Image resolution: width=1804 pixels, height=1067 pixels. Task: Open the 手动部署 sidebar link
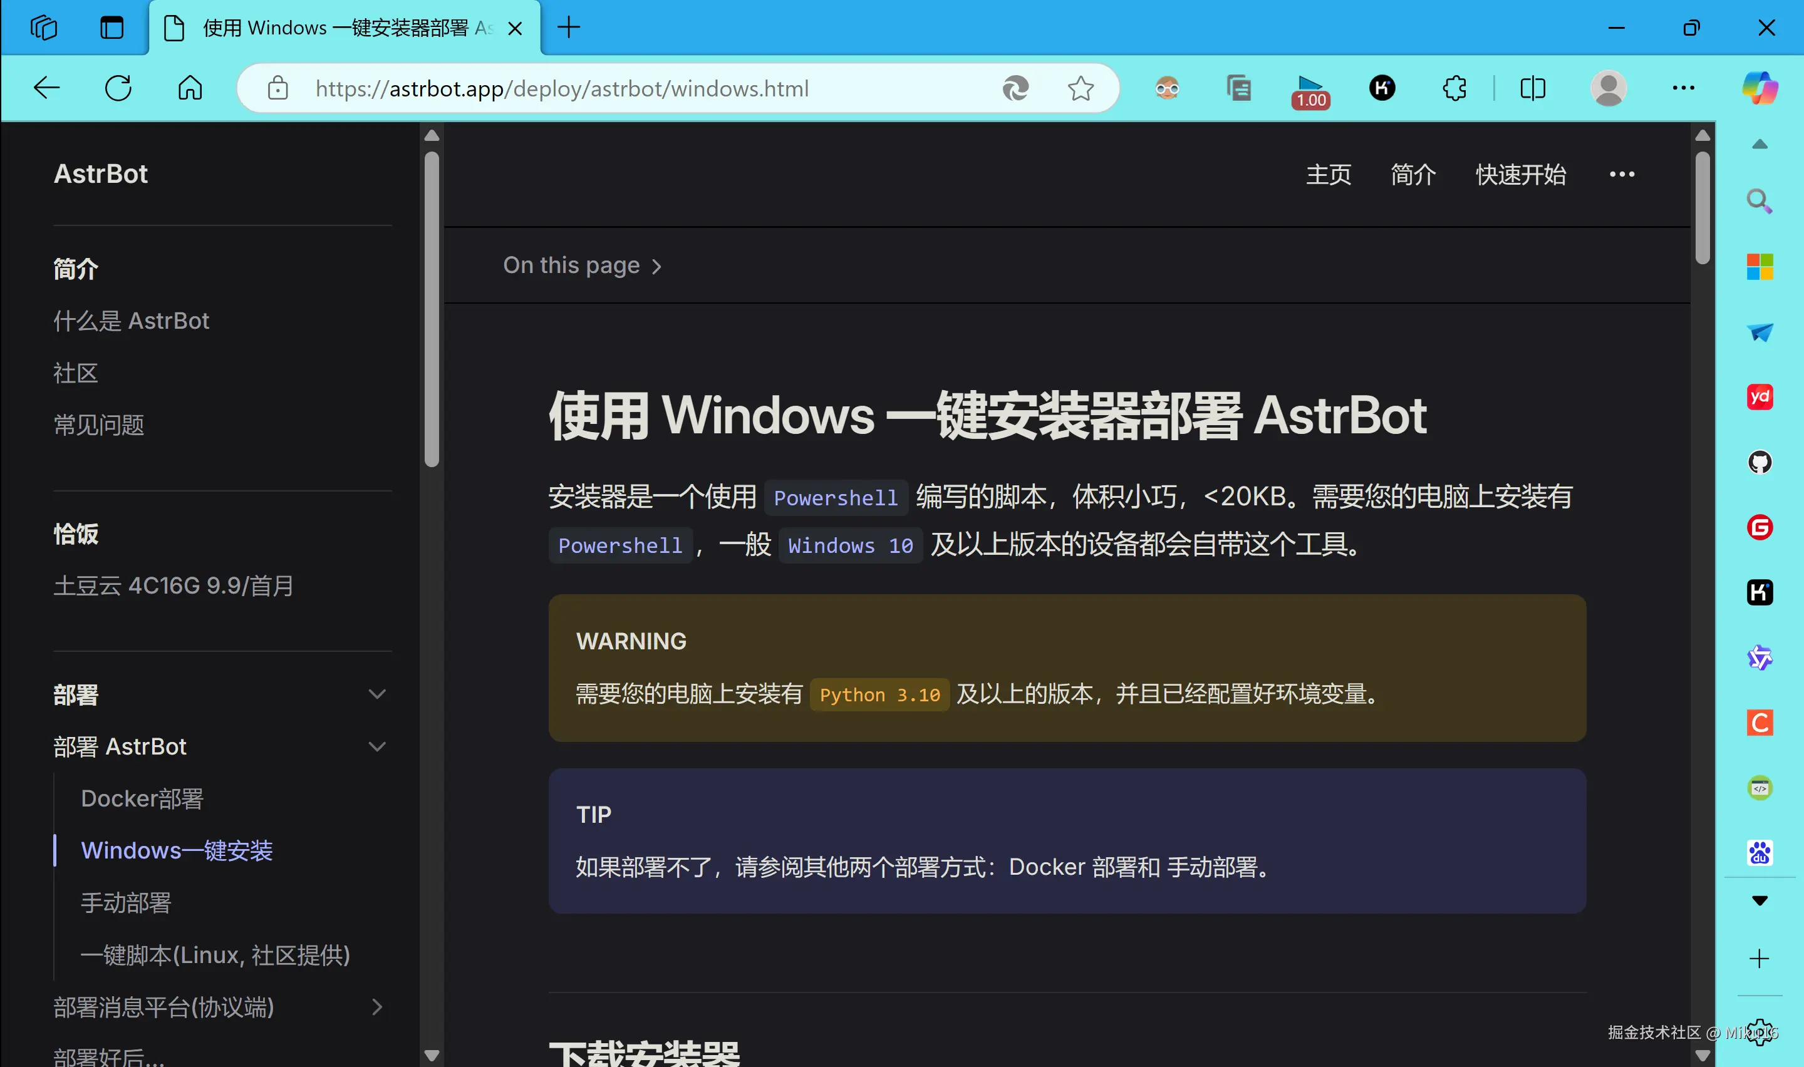126,903
